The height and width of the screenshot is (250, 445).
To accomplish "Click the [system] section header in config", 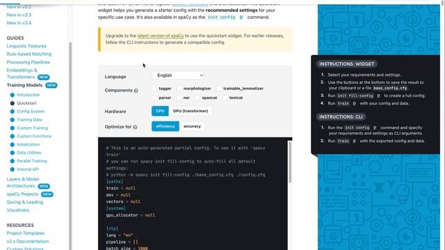I will click(x=116, y=208).
